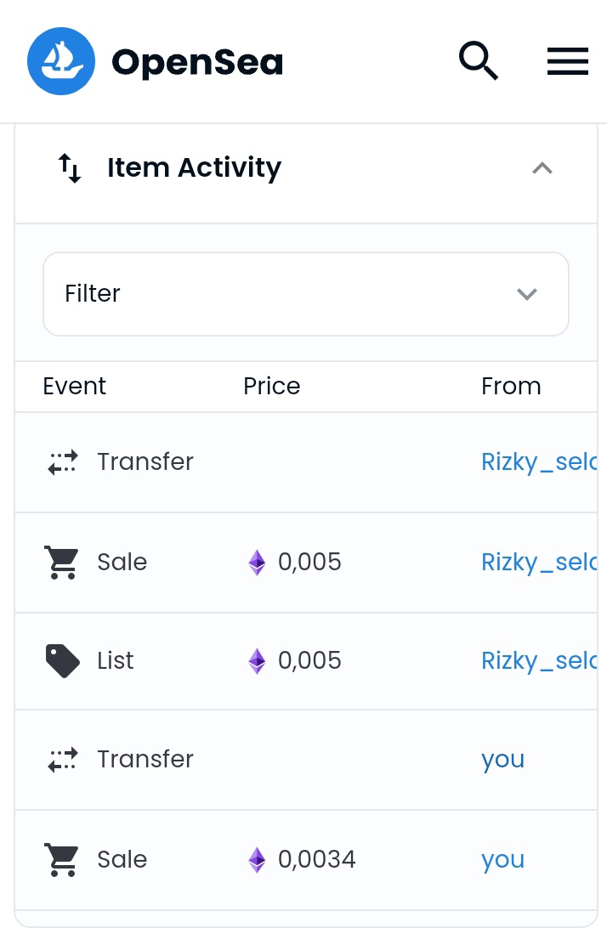Click the second Transfer row arrows icon
The width and height of the screenshot is (607, 928).
tap(62, 760)
